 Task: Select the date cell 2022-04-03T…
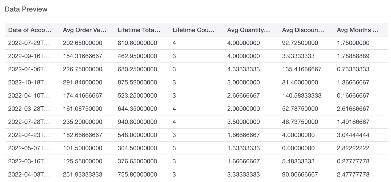click(x=29, y=175)
